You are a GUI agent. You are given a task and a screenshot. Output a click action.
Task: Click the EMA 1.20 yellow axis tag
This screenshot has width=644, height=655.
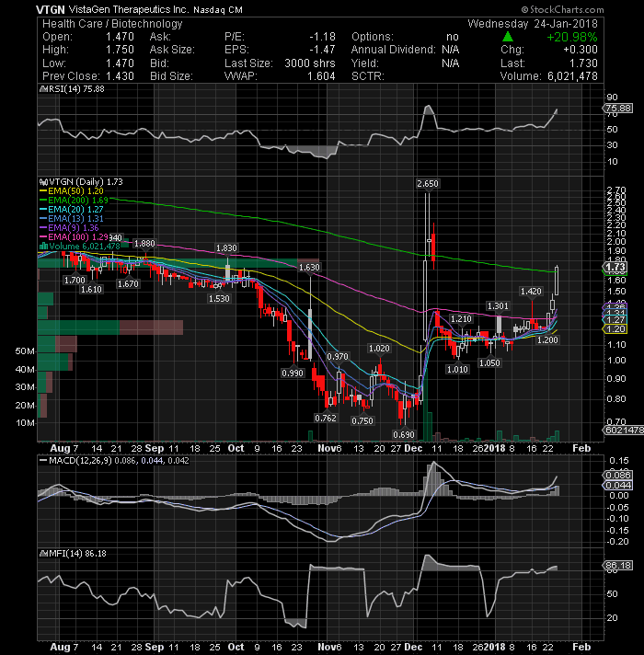615,329
